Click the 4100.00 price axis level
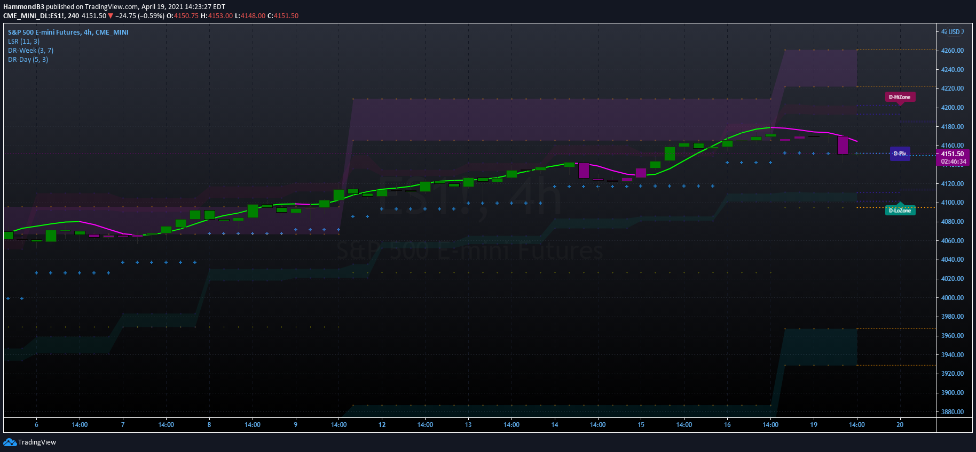The width and height of the screenshot is (976, 452). [953, 203]
